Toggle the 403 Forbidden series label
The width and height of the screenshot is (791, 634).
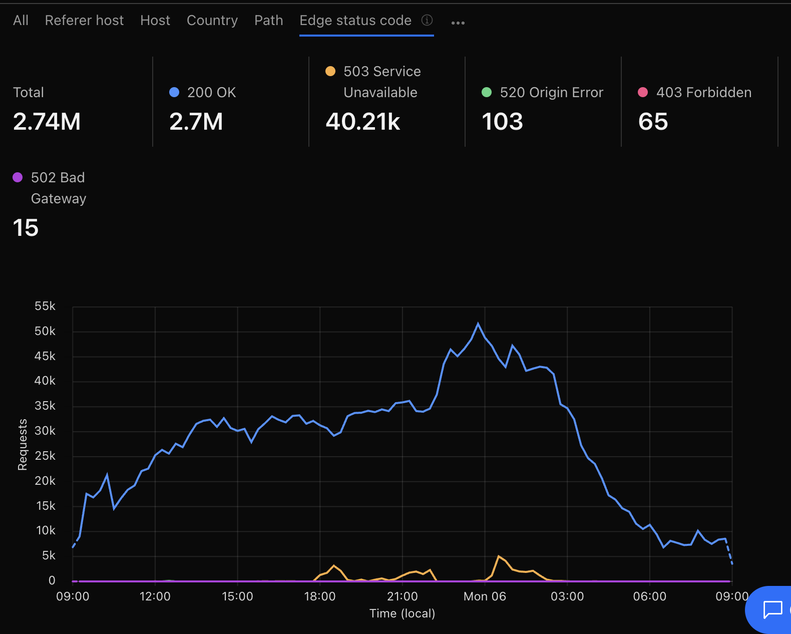tap(704, 93)
